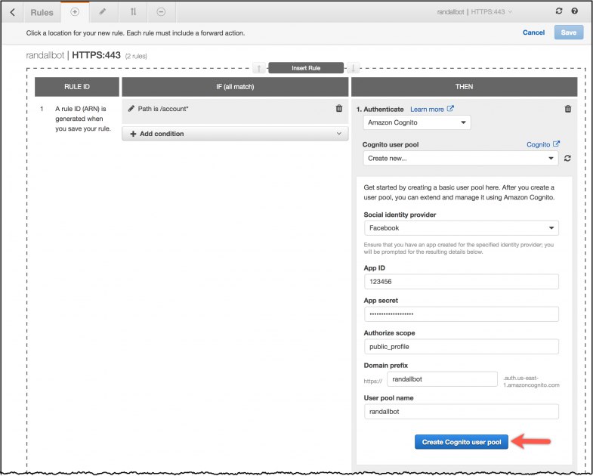Edit the Path is /account* condition pencil
Image resolution: width=593 pixels, height=476 pixels.
pos(131,109)
